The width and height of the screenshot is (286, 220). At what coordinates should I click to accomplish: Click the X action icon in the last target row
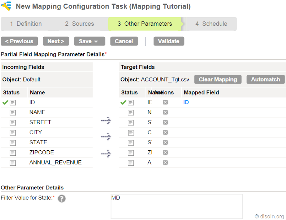click(165, 162)
